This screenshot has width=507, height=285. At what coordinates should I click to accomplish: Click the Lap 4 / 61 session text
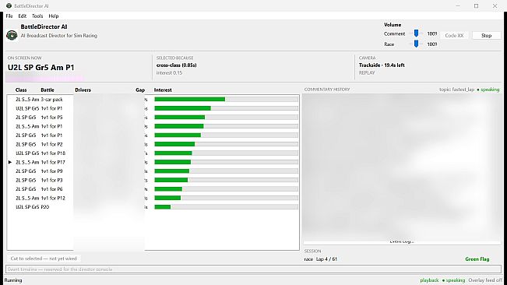point(326,259)
